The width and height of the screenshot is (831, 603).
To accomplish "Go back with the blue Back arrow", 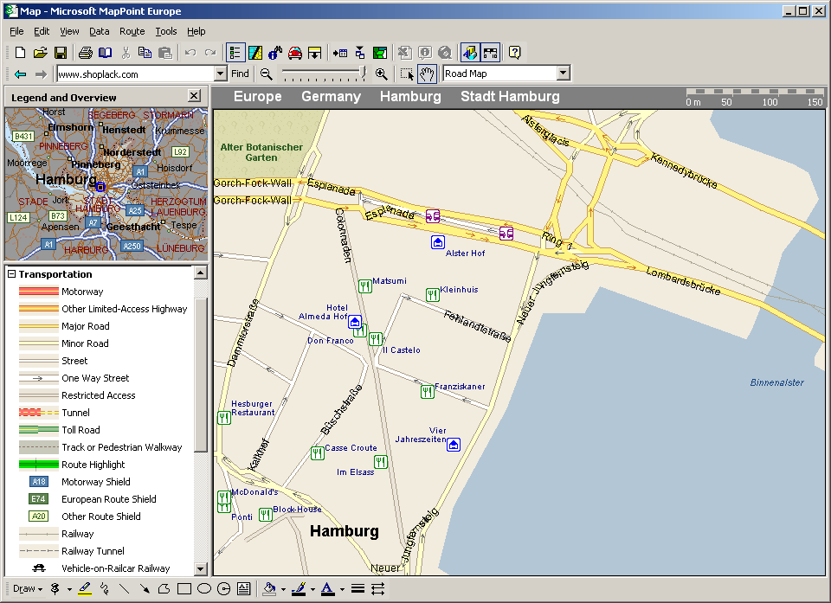I will click(x=20, y=74).
